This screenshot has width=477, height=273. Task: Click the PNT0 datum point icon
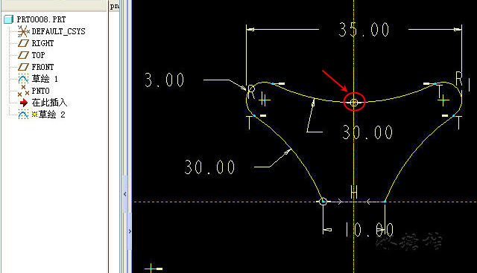tap(23, 91)
